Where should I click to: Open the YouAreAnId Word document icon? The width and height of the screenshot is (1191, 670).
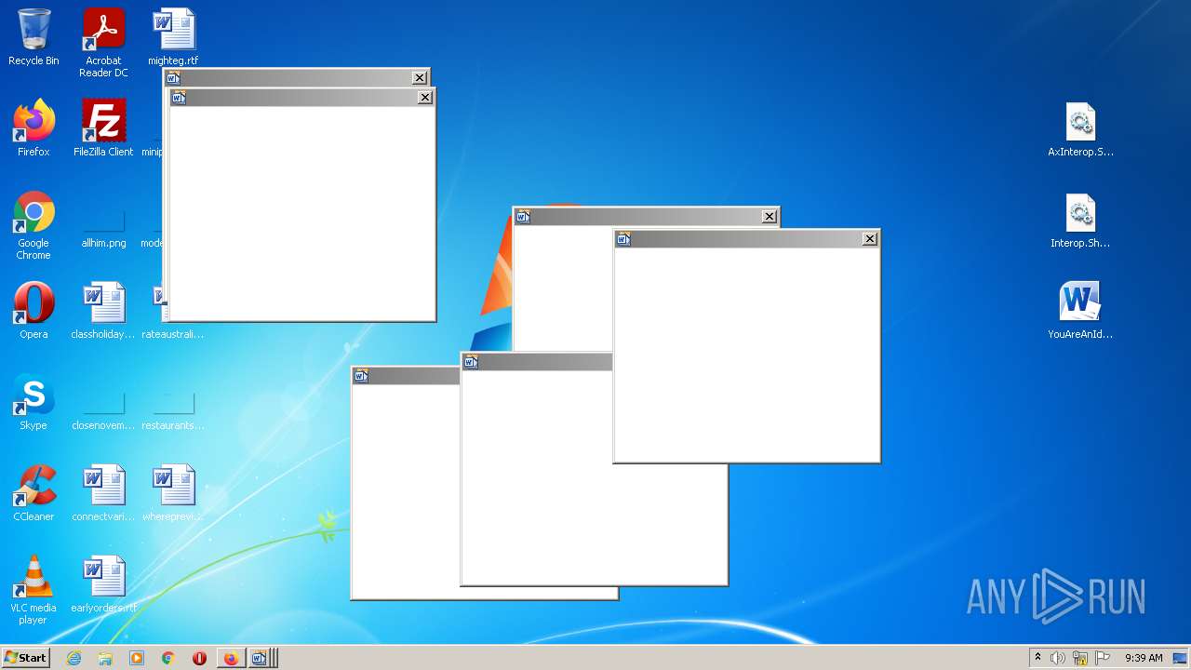pyautogui.click(x=1080, y=311)
